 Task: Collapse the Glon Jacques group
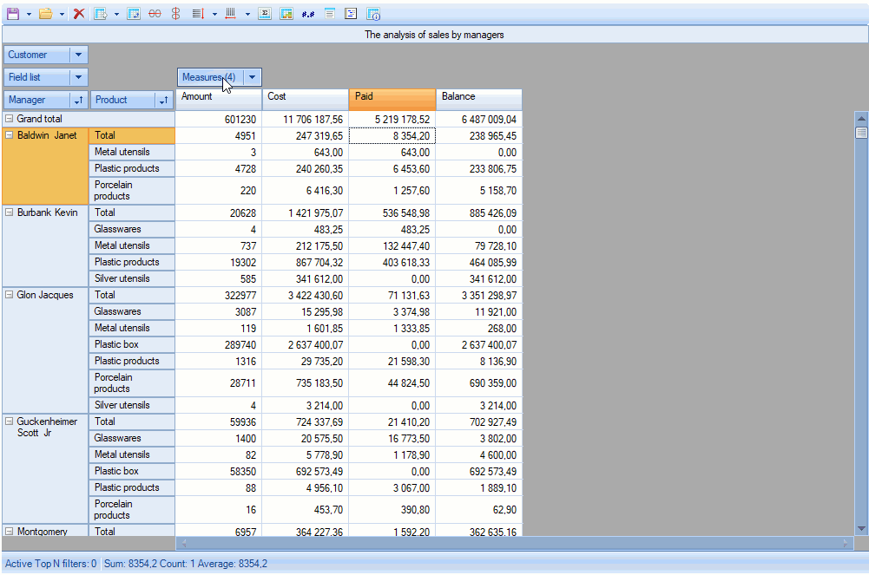tap(10, 295)
